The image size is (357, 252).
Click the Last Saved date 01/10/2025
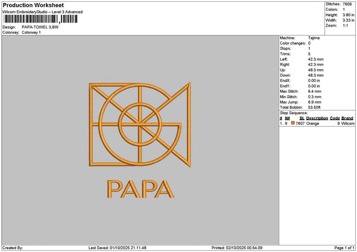click(x=120, y=248)
